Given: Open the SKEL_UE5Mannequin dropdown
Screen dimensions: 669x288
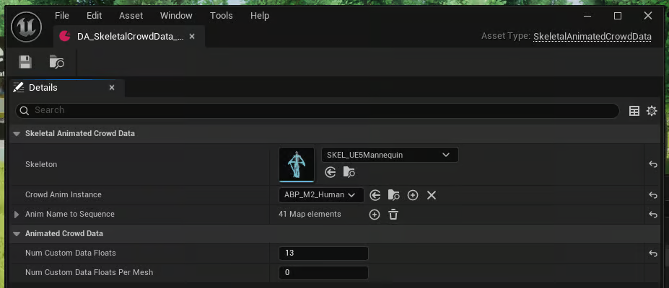Looking at the screenshot, I should coord(390,155).
